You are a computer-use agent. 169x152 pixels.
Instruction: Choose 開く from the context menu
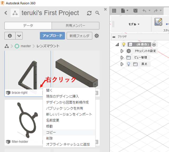click(x=69, y=90)
